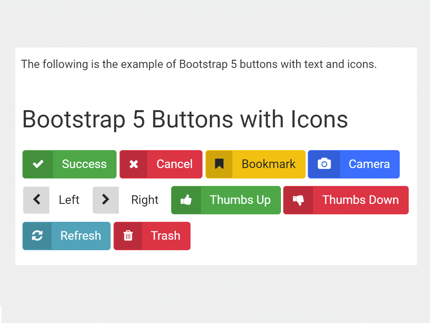Screen dimensions: 430x323
Task: Click the Right button text
Action: tap(145, 200)
